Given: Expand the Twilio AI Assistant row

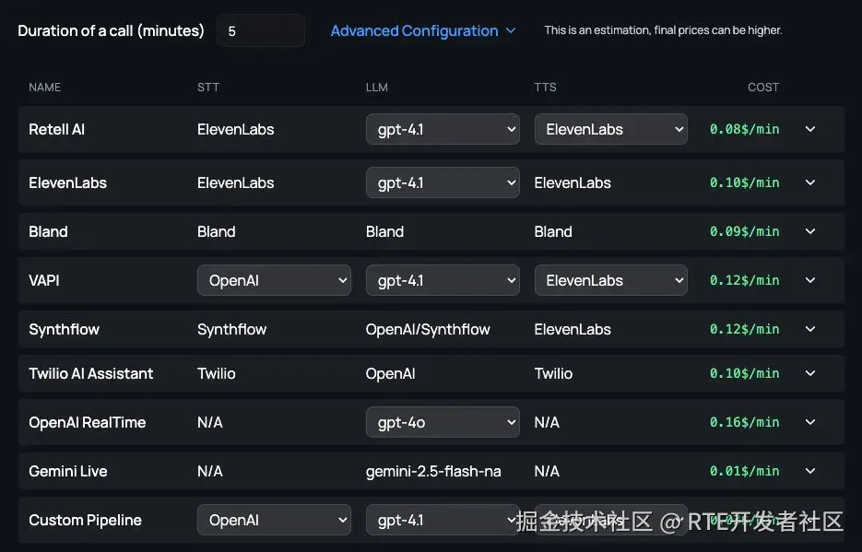Looking at the screenshot, I should click(810, 373).
